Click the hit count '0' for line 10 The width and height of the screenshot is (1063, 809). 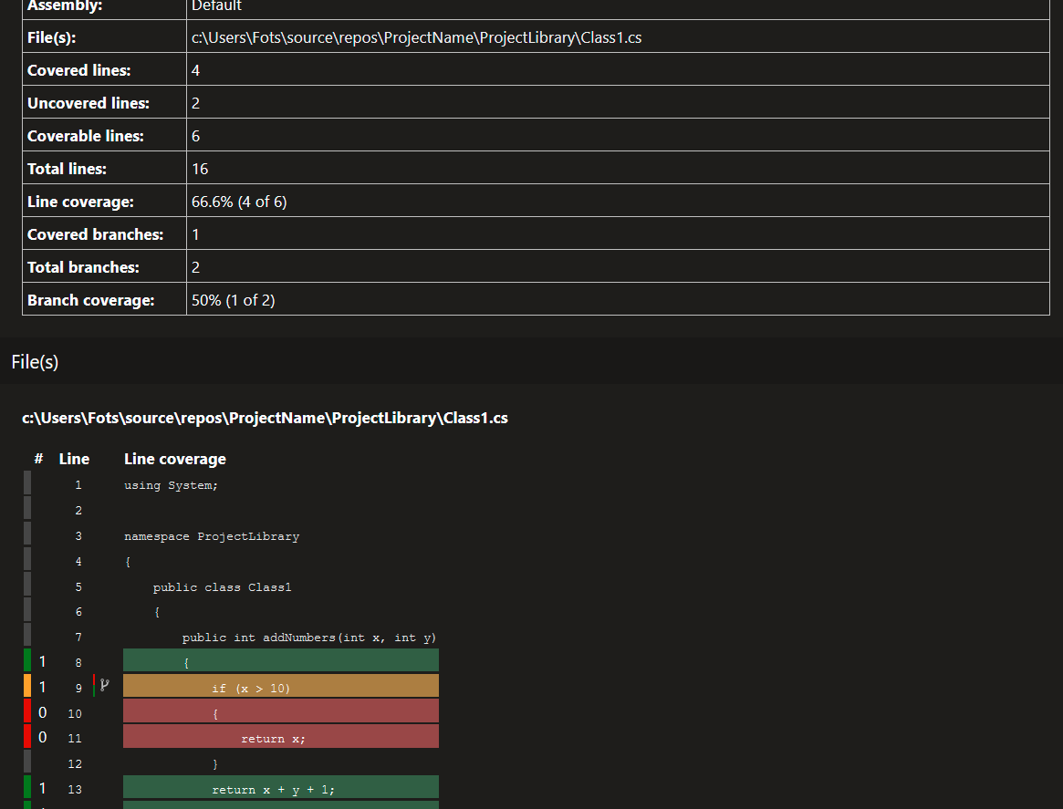click(x=43, y=712)
